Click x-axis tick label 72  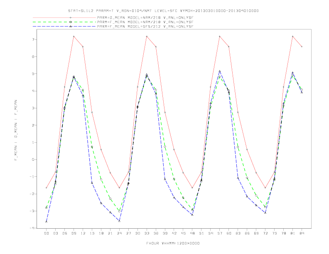pyautogui.click(x=265, y=233)
